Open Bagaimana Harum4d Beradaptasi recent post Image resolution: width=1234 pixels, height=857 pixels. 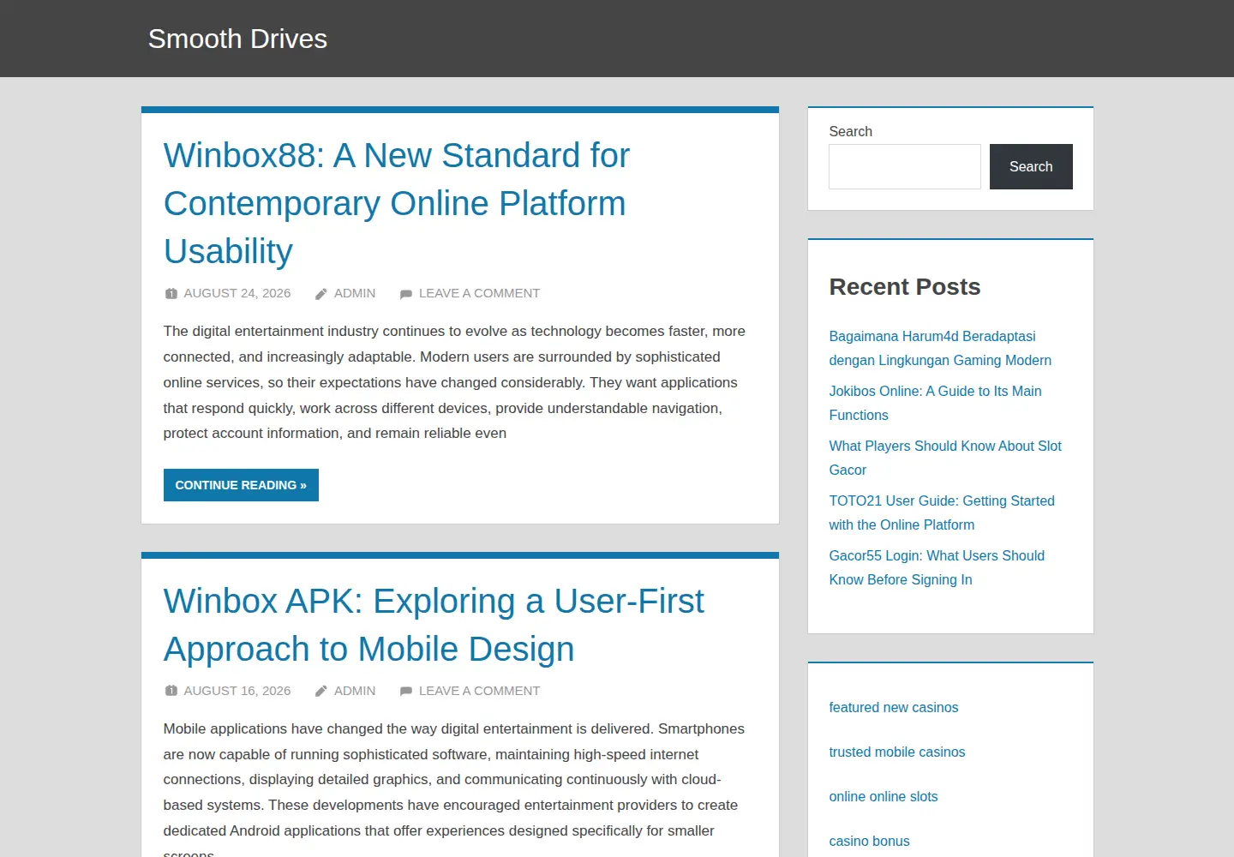point(940,348)
